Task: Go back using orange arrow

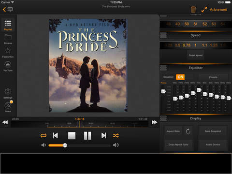Action: [4, 10]
